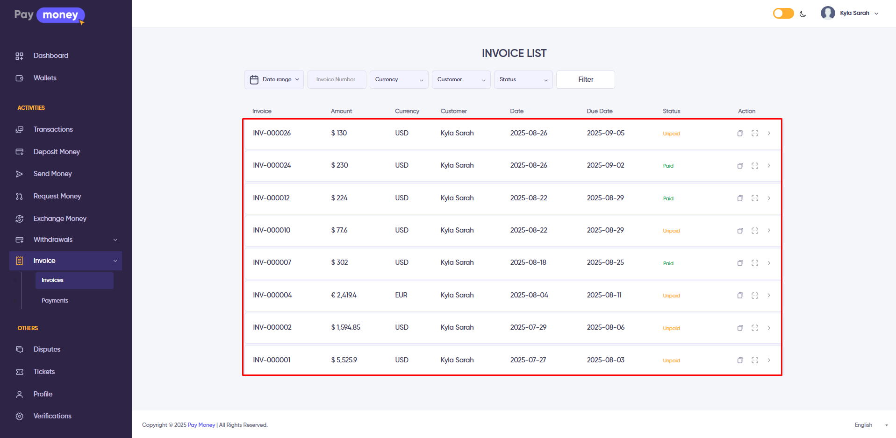Open details arrow for invoice INV-000012
Image resolution: width=896 pixels, height=438 pixels.
tap(769, 198)
